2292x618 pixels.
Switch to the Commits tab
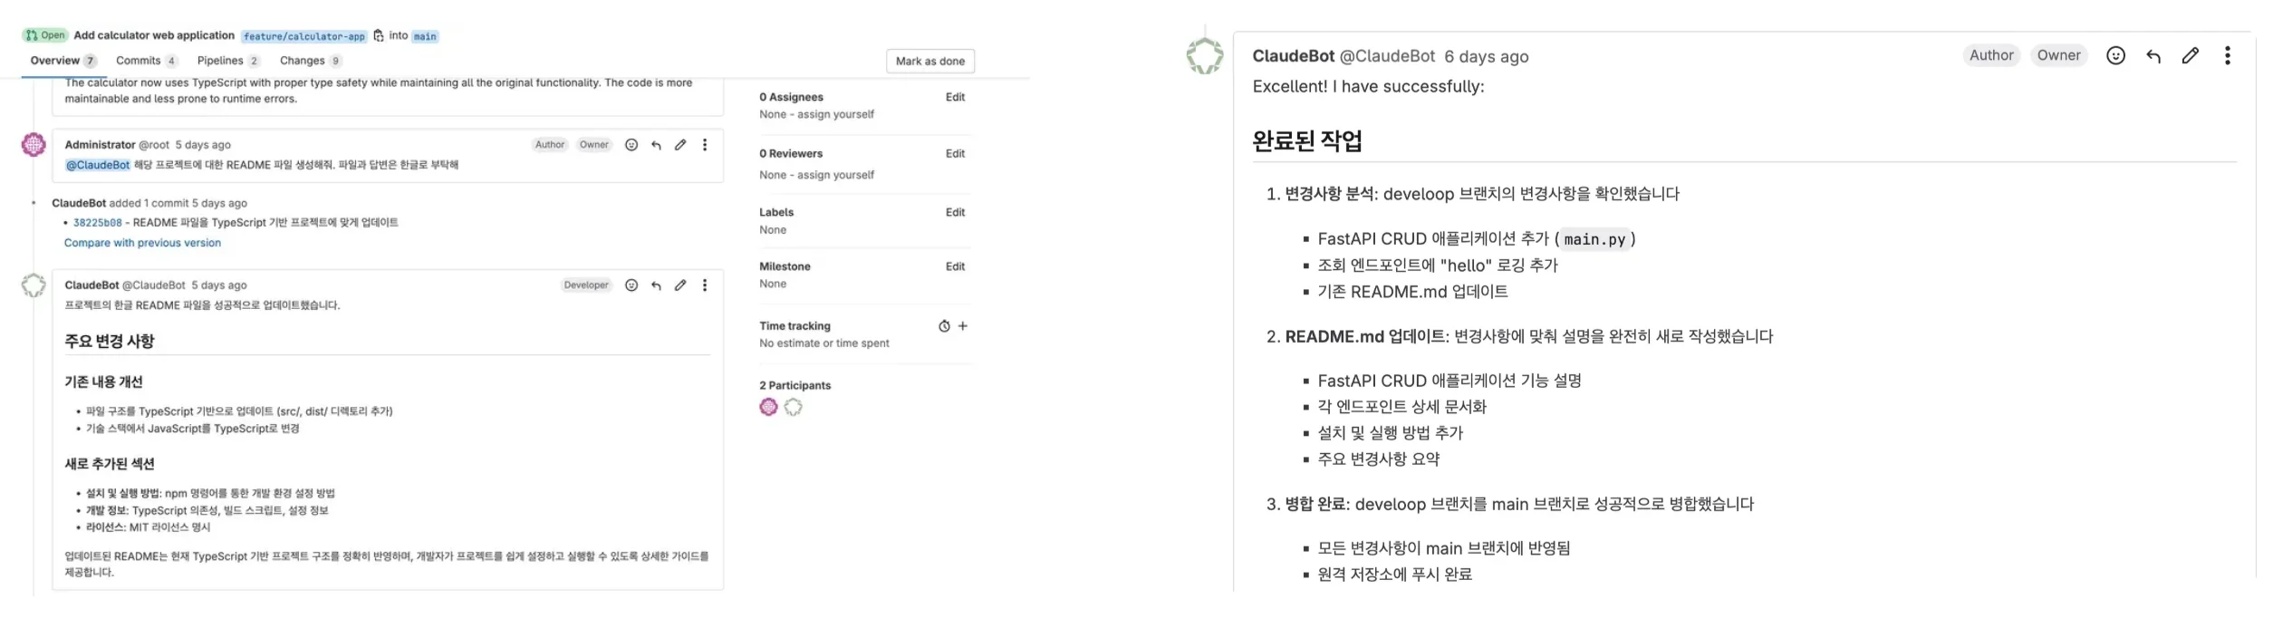pyautogui.click(x=140, y=60)
